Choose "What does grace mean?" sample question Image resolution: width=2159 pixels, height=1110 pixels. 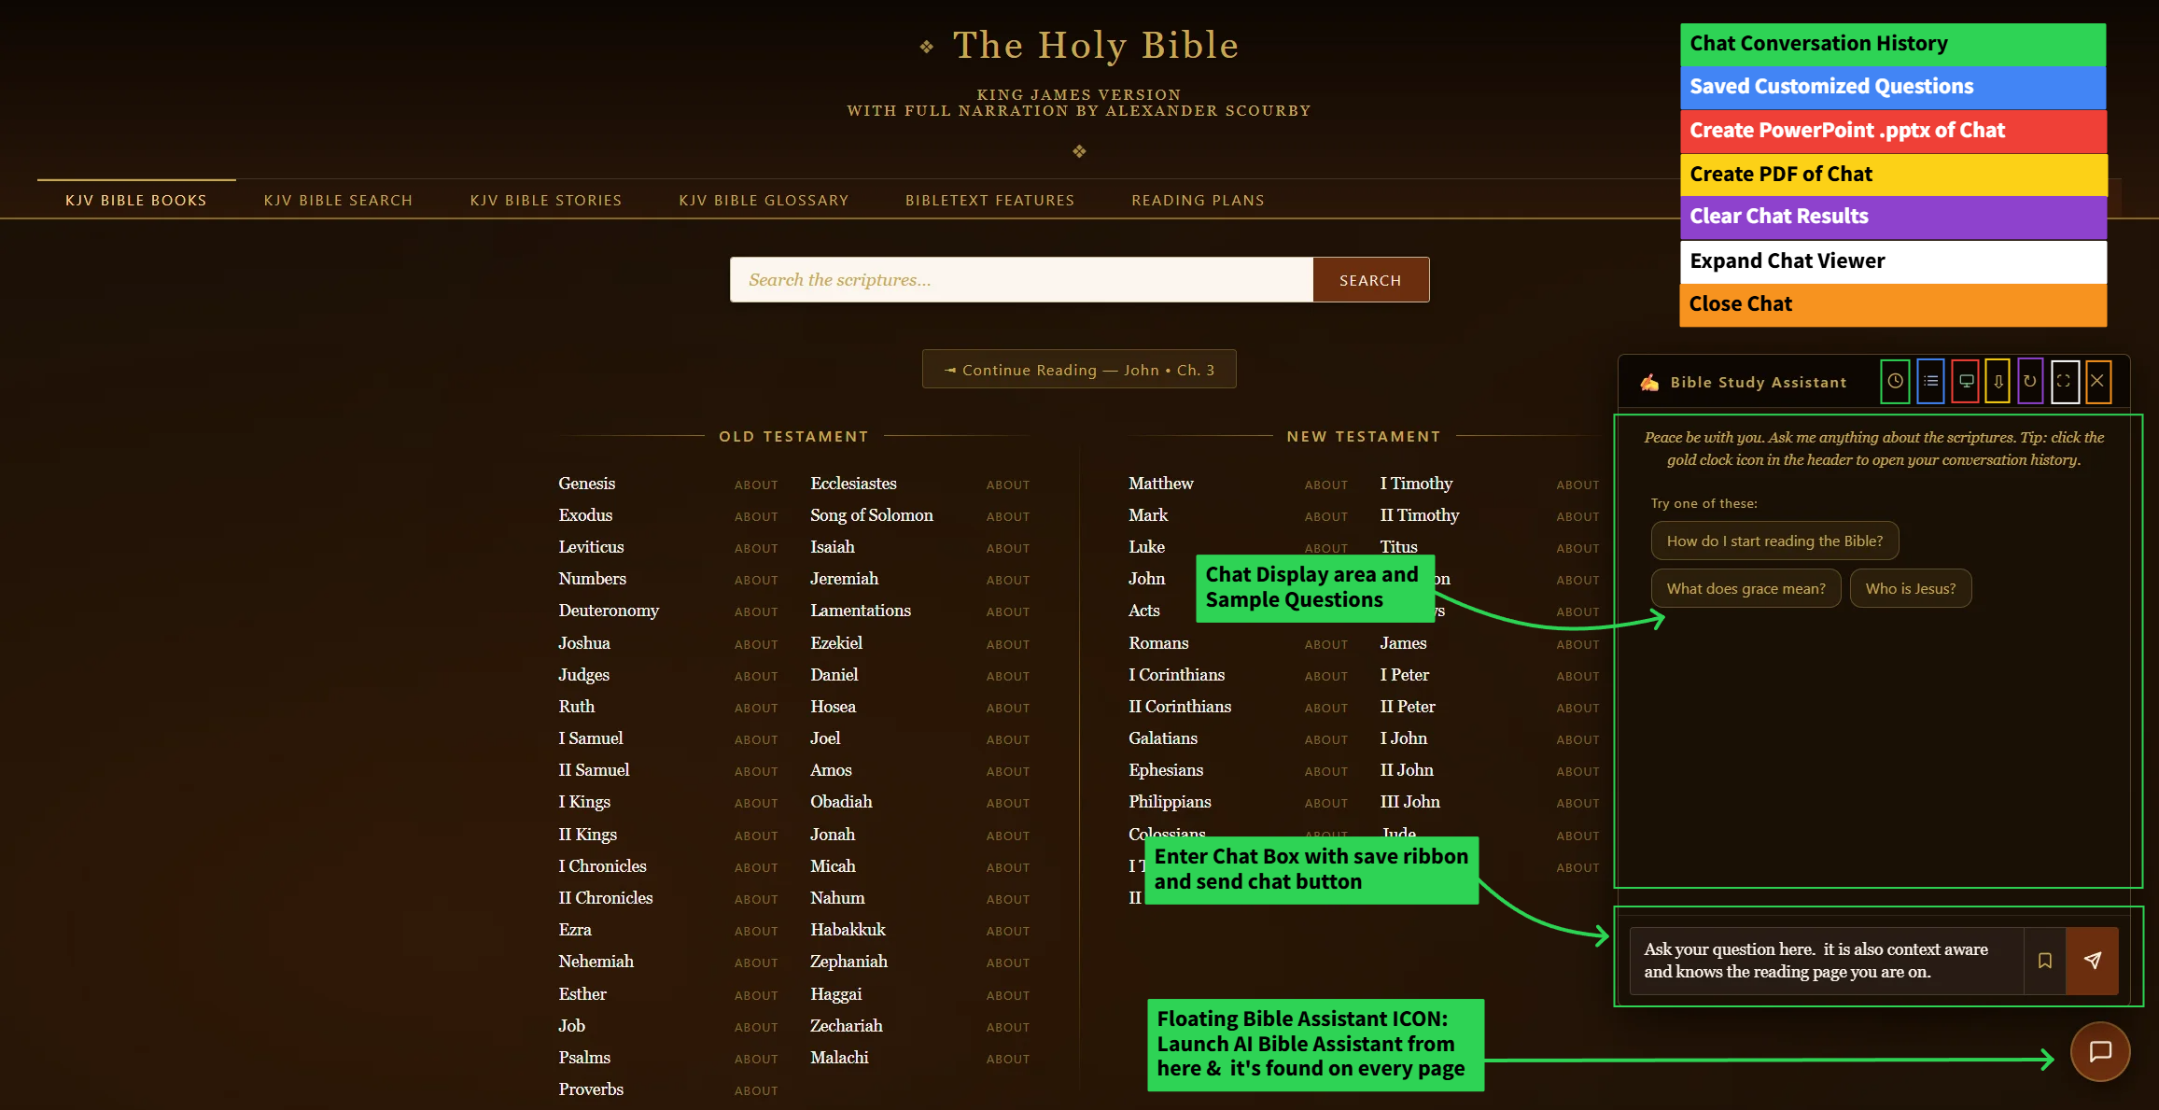point(1745,588)
